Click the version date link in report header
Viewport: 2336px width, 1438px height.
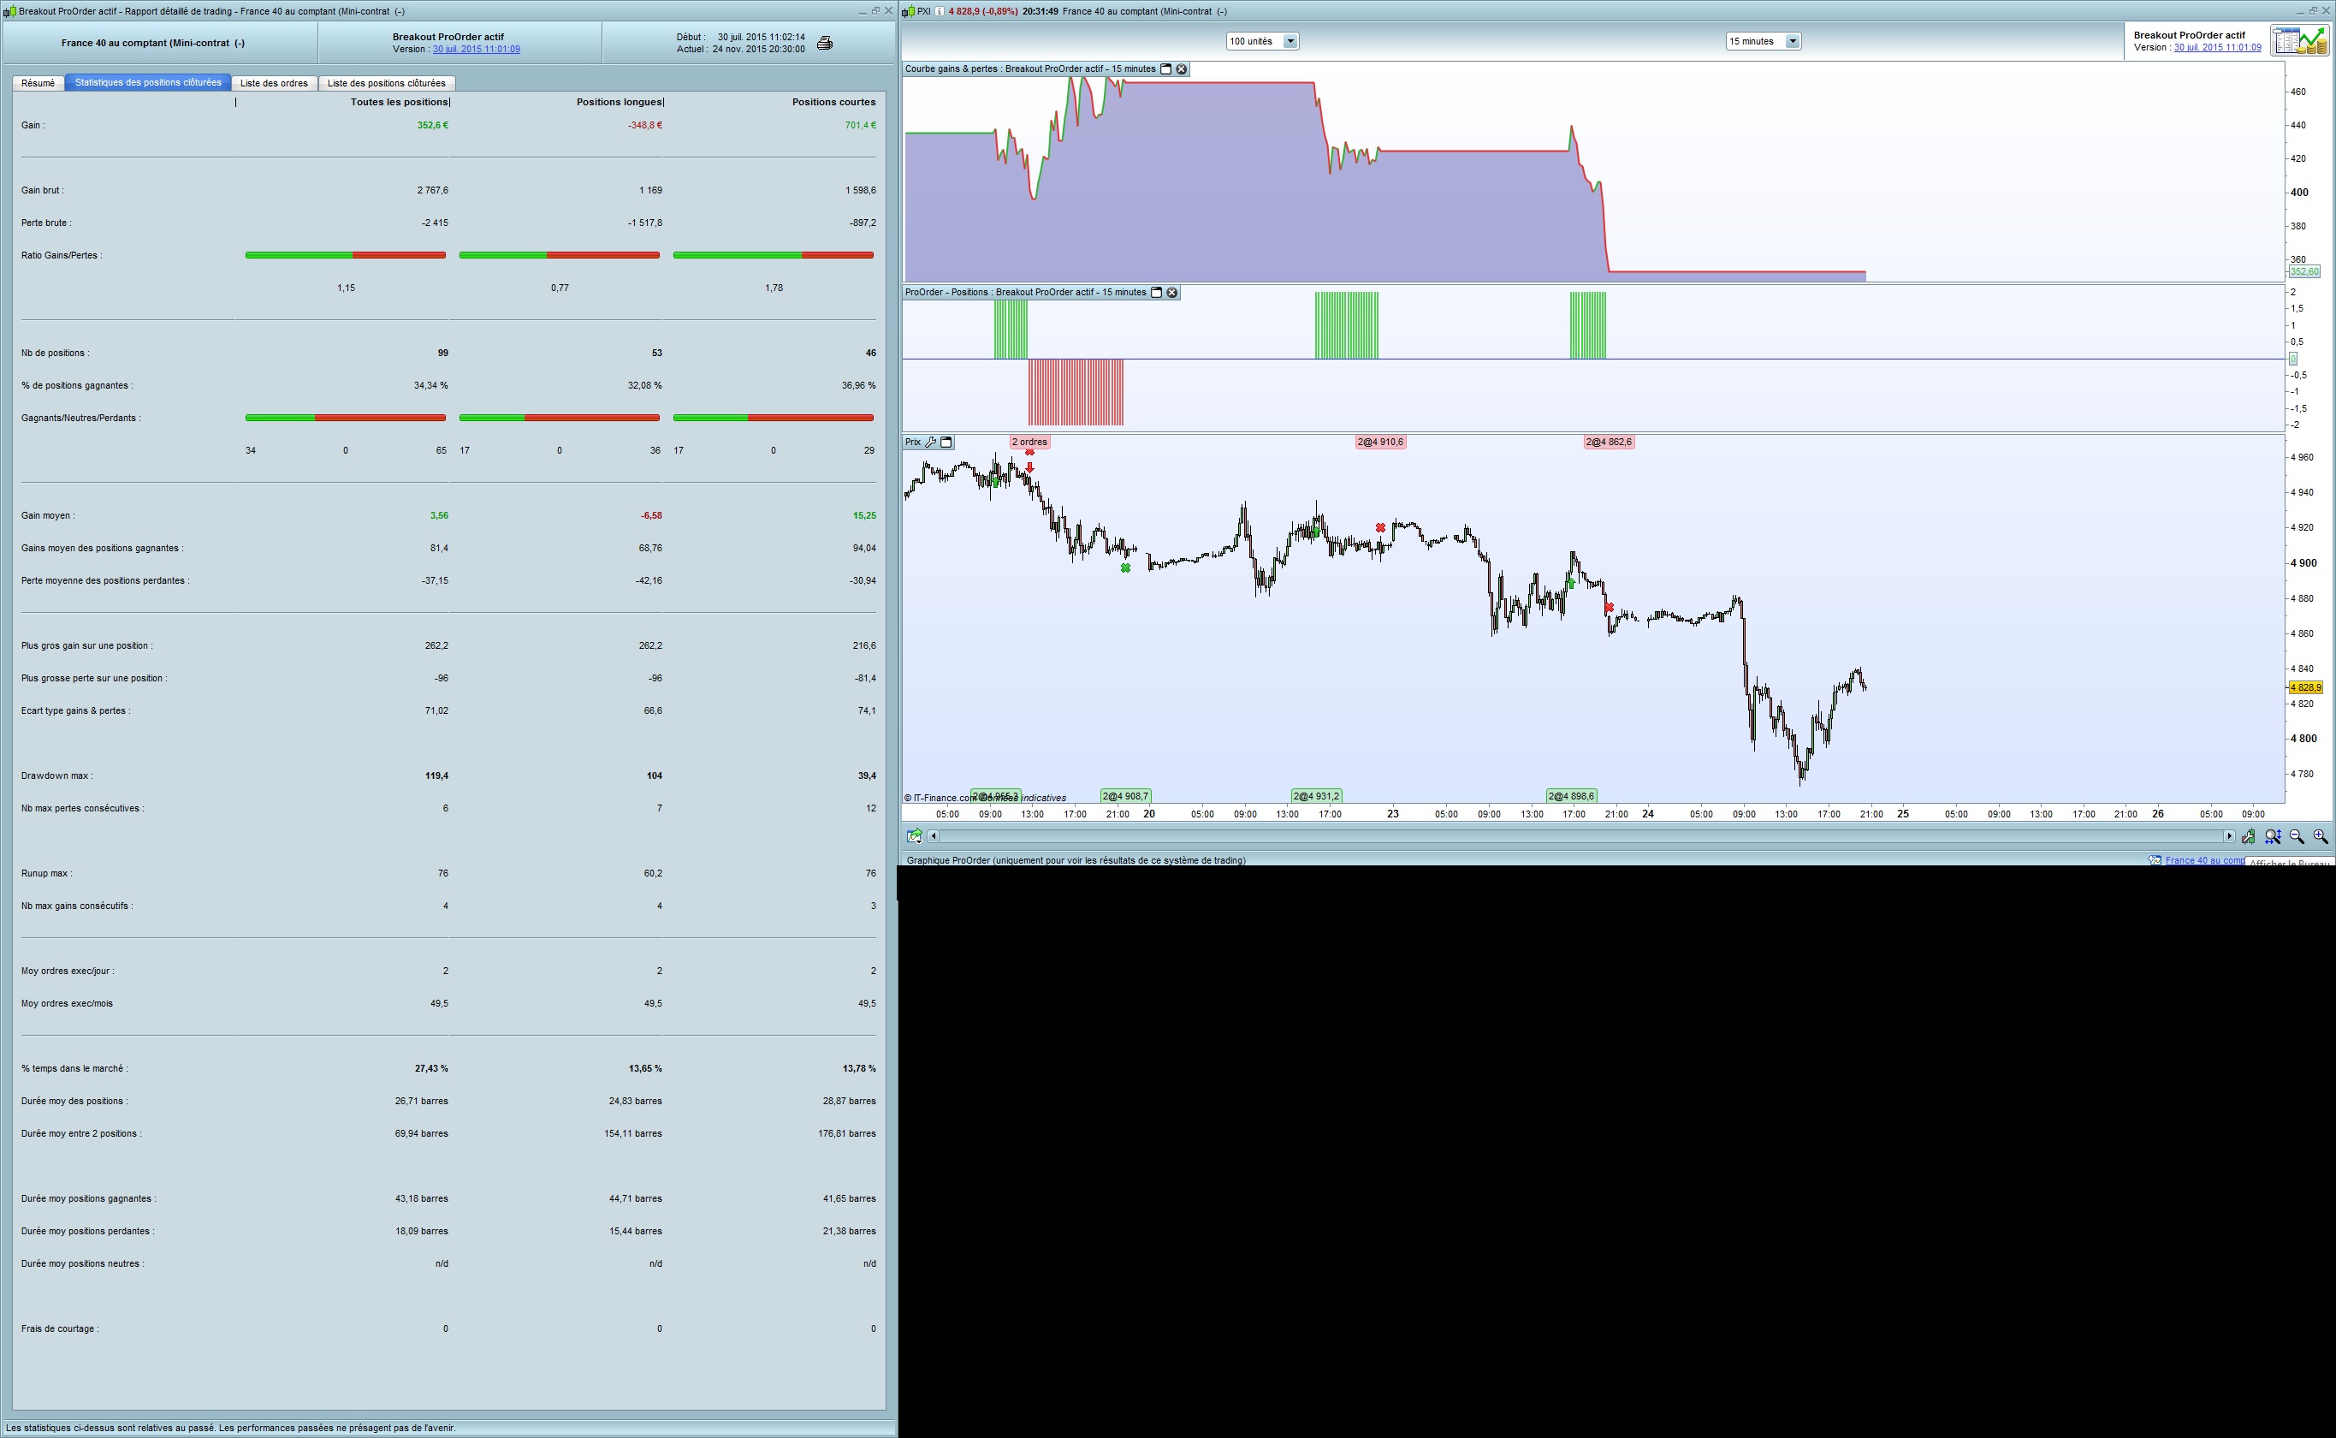tap(477, 50)
